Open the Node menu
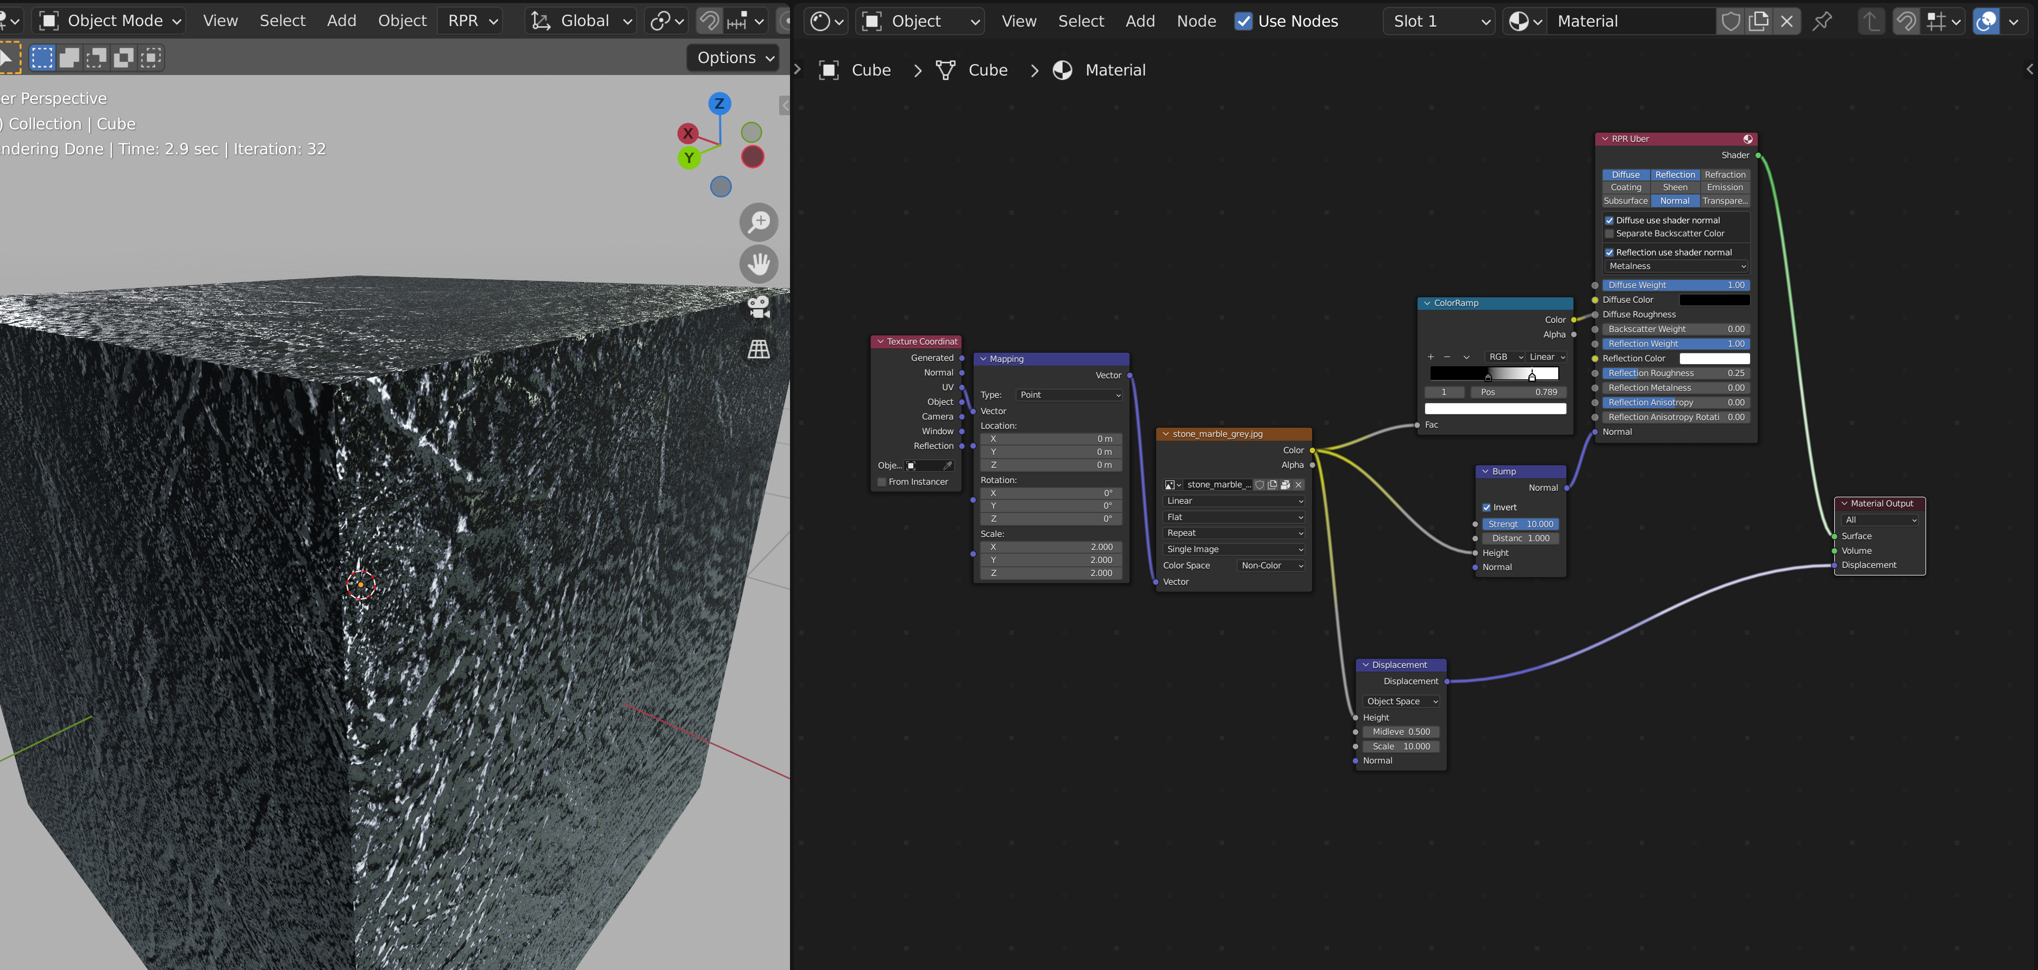This screenshot has width=2038, height=970. point(1196,21)
